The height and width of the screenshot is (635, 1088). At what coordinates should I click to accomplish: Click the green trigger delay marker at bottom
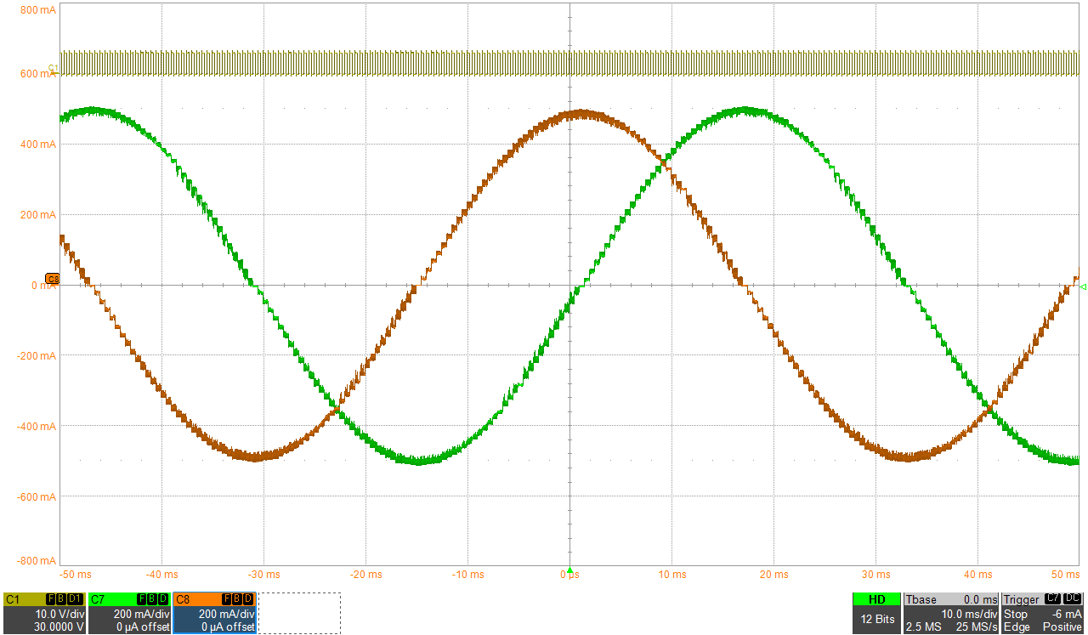click(569, 570)
